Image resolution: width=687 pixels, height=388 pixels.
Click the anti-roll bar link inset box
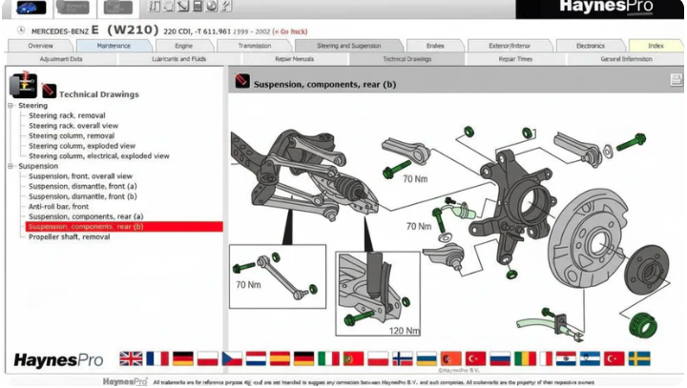pyautogui.click(x=278, y=276)
